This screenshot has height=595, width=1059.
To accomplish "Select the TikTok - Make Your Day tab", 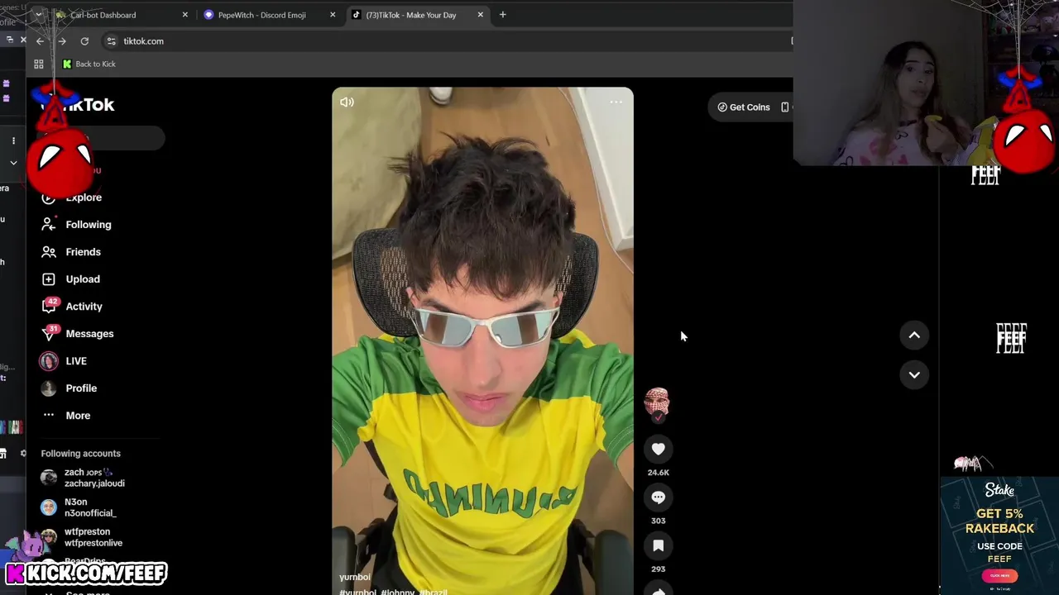I will point(410,15).
